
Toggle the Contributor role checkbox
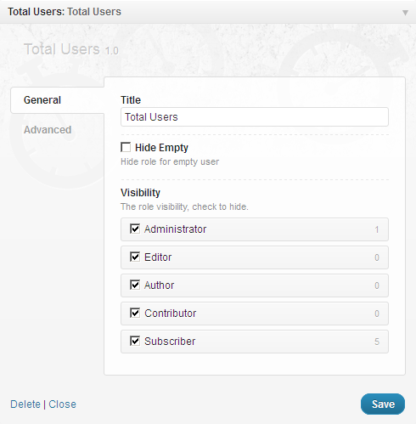tap(135, 313)
